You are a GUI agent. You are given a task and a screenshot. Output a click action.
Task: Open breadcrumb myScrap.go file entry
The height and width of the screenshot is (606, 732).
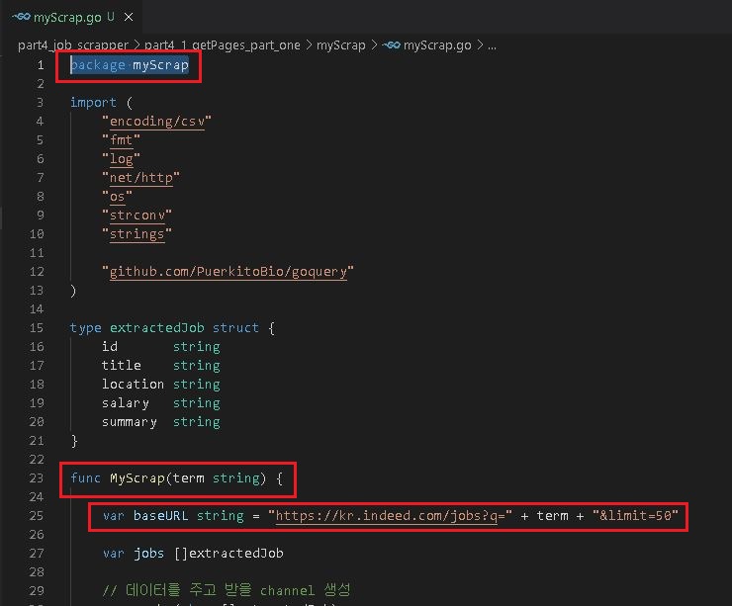[437, 45]
